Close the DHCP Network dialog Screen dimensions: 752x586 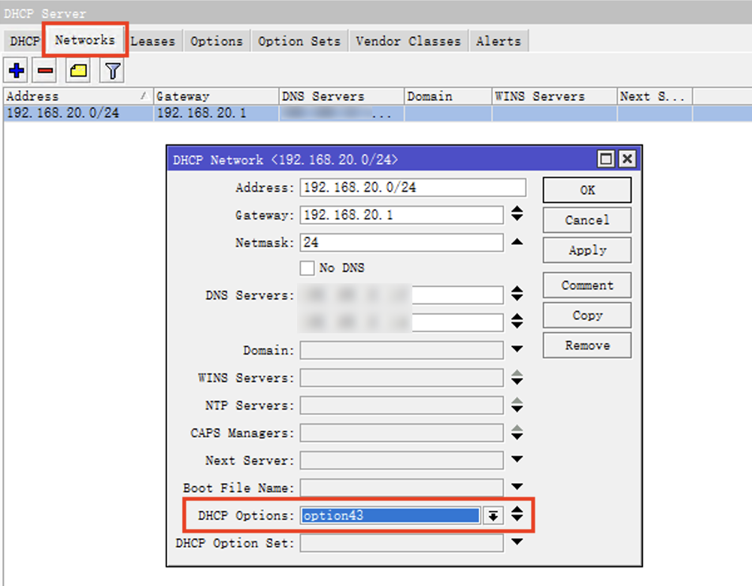point(626,159)
